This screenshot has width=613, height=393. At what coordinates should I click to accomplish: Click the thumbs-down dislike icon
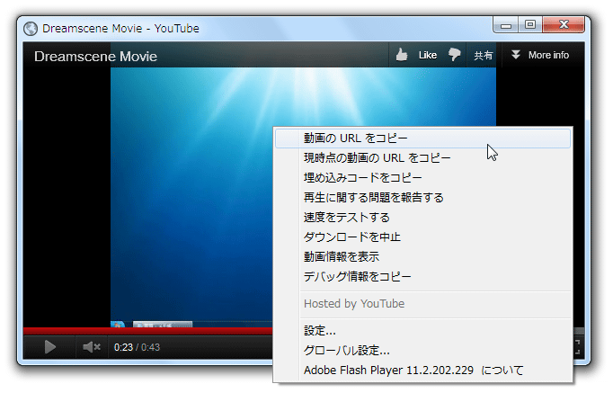click(455, 55)
